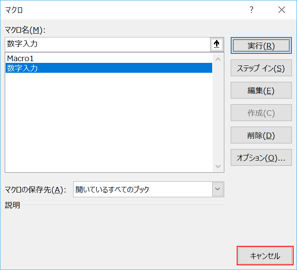The image size is (297, 270).
Task: Open オプション(O)... options button
Action: click(261, 157)
